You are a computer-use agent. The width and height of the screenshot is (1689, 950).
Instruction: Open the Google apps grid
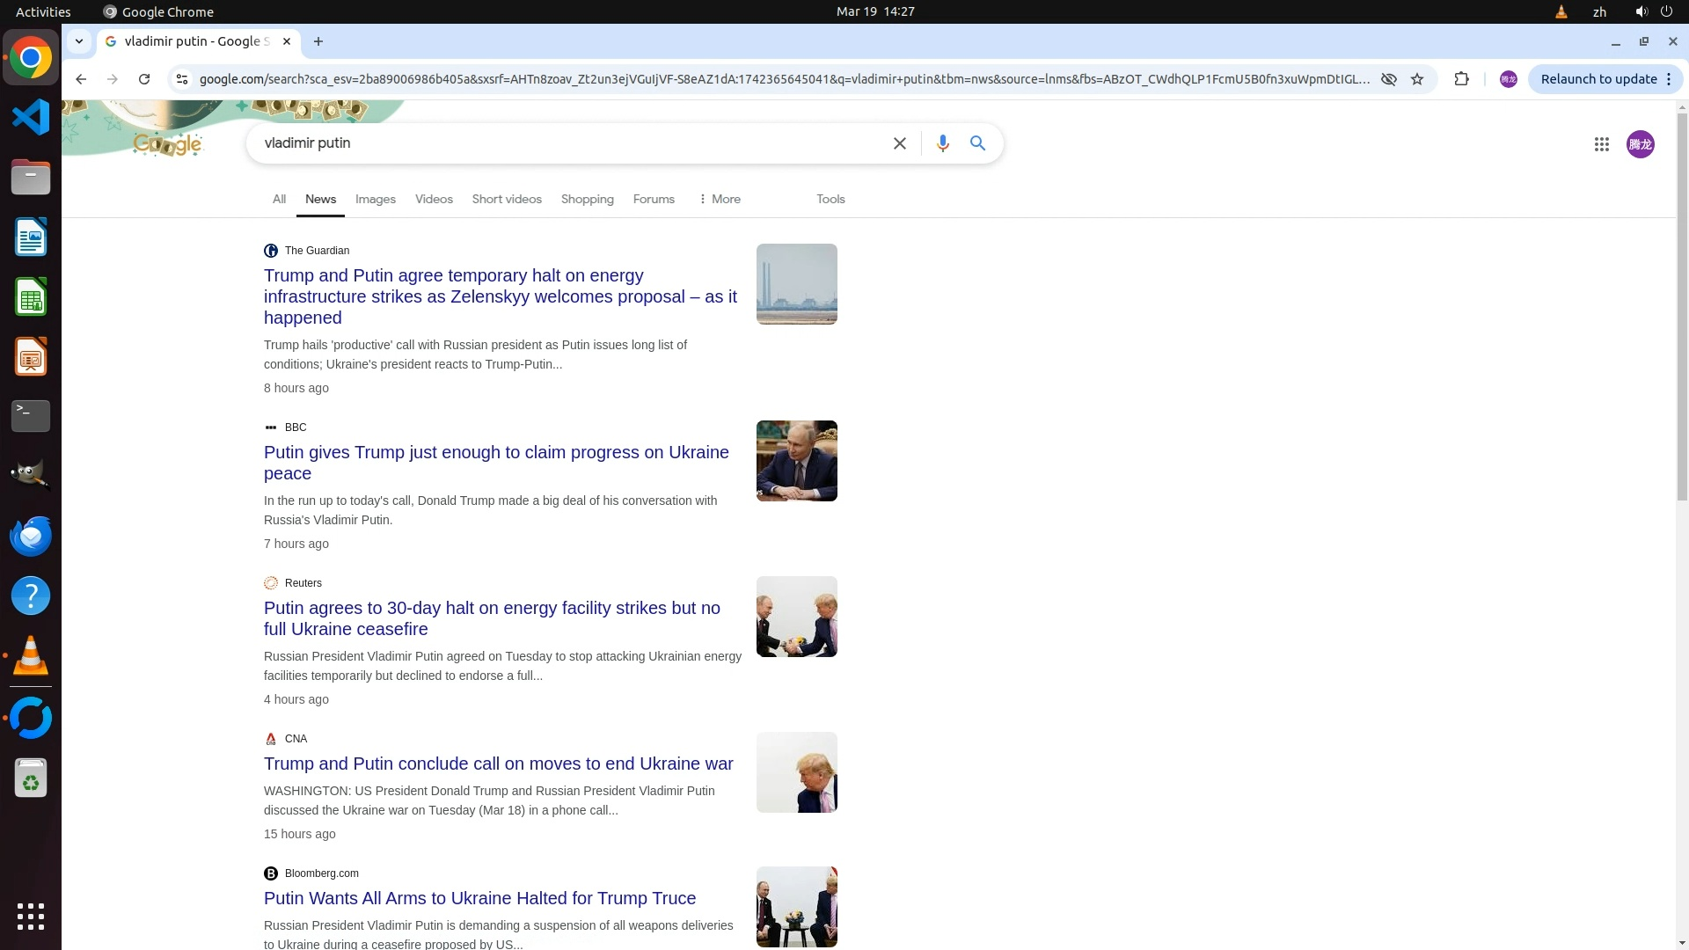(x=1601, y=144)
